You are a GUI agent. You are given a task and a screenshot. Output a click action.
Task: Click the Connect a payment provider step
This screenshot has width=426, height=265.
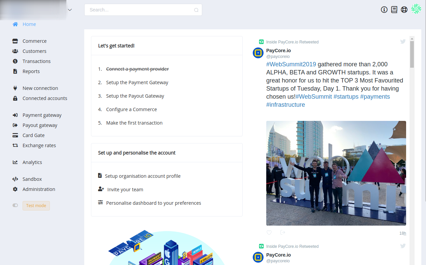tap(138, 69)
